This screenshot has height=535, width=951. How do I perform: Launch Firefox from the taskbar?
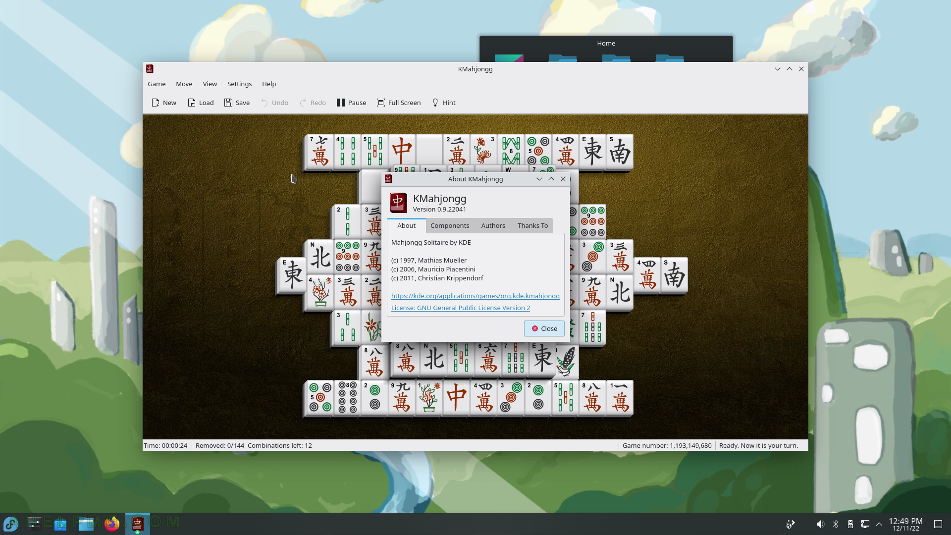coord(112,524)
